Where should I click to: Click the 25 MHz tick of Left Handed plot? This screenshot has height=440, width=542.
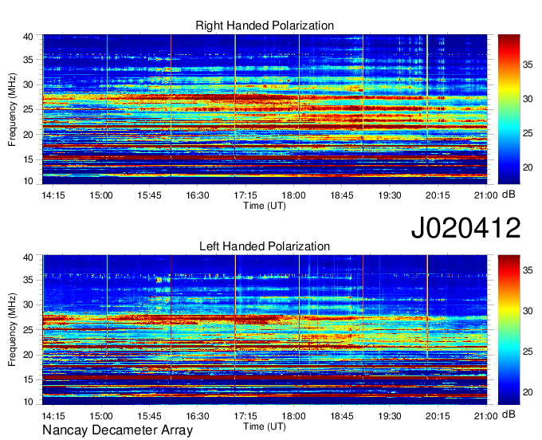point(28,330)
